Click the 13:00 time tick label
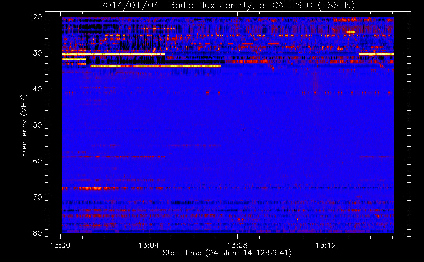The width and height of the screenshot is (424, 262). (x=60, y=245)
